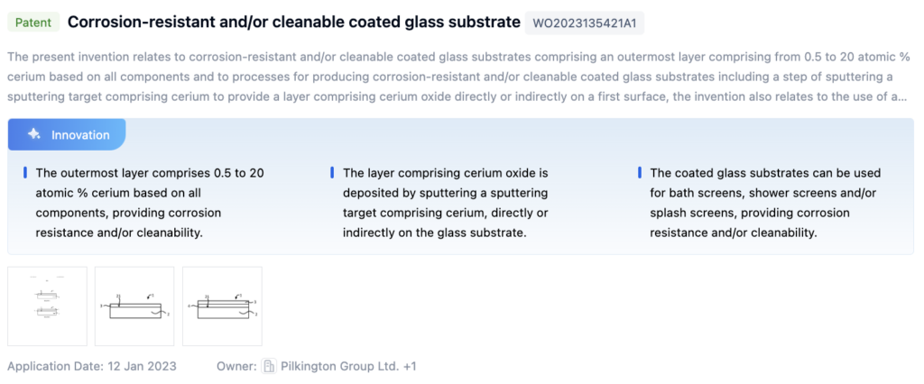Expand the '+1' additional owners
The width and height of the screenshot is (924, 384).
pos(409,366)
